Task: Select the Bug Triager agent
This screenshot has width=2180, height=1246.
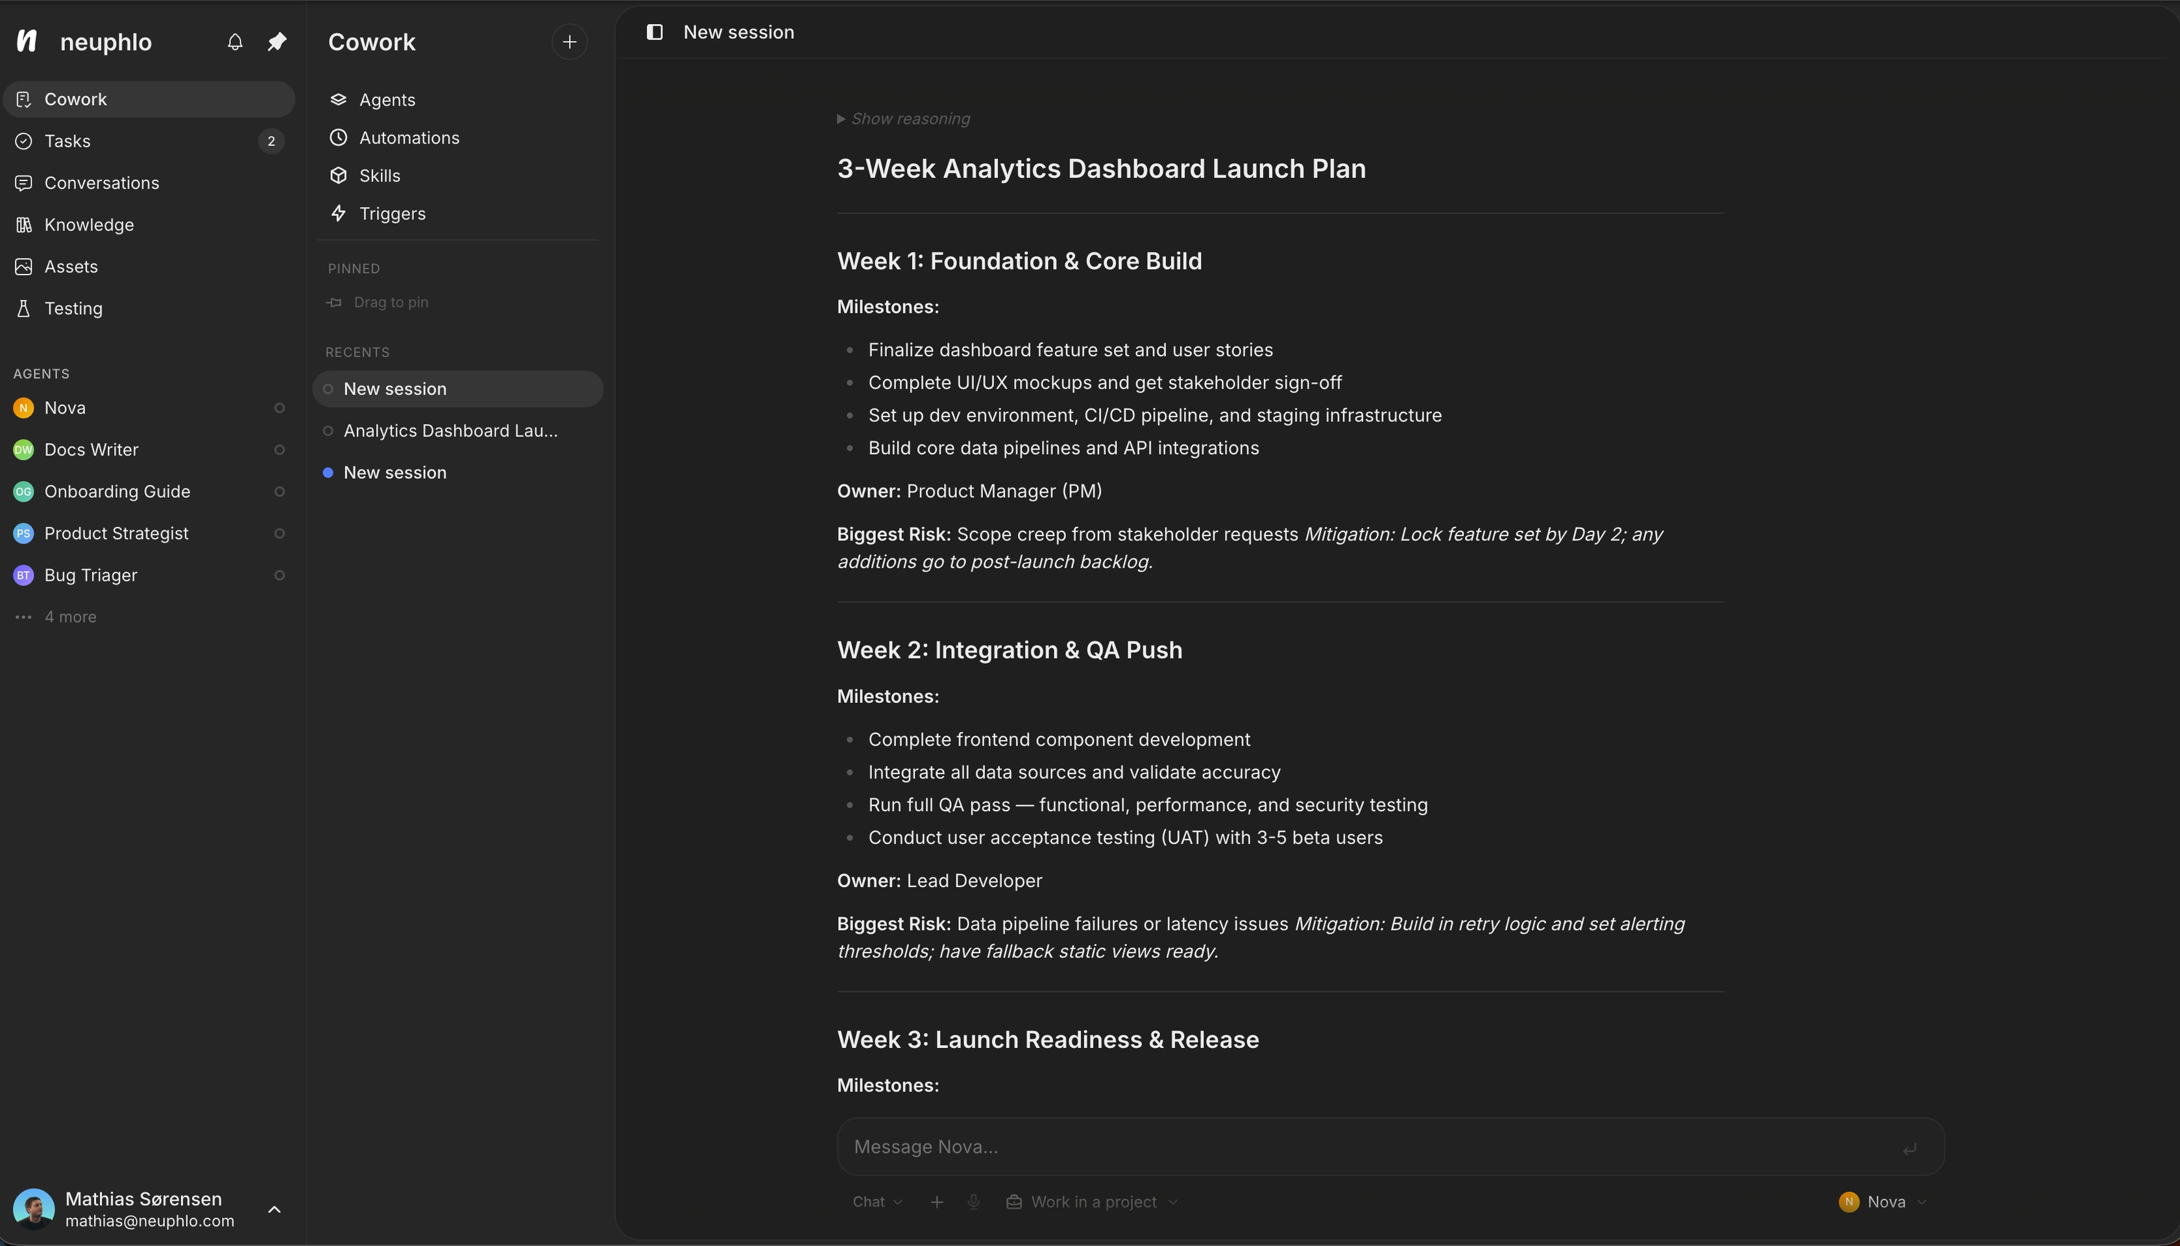Action: 149,576
